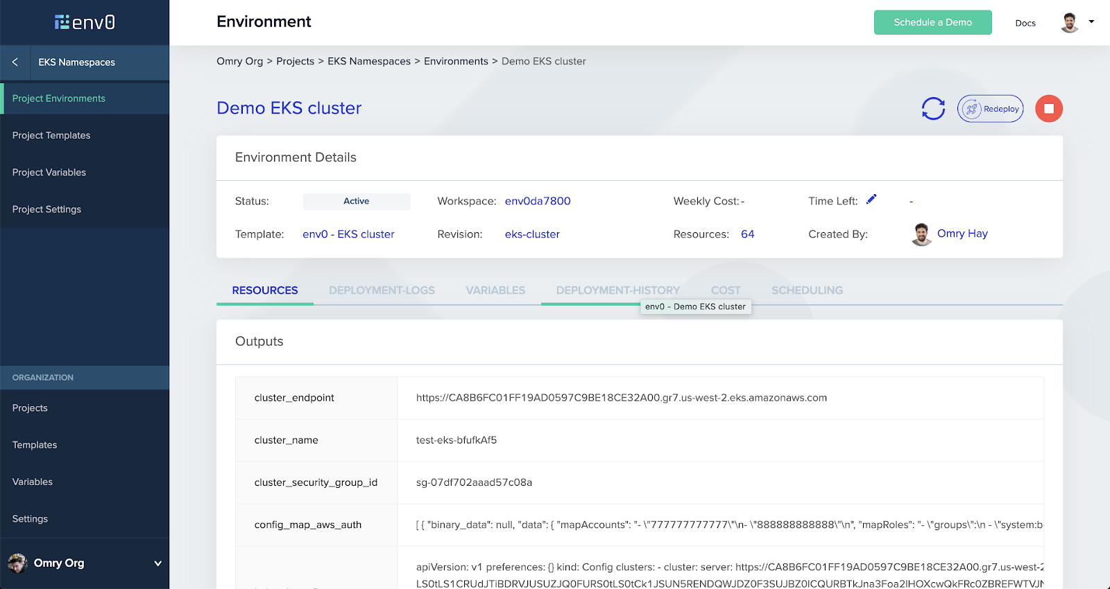Viewport: 1110px width, 589px height.
Task: Expand the Omry Org organization switcher chevron
Action: [157, 563]
